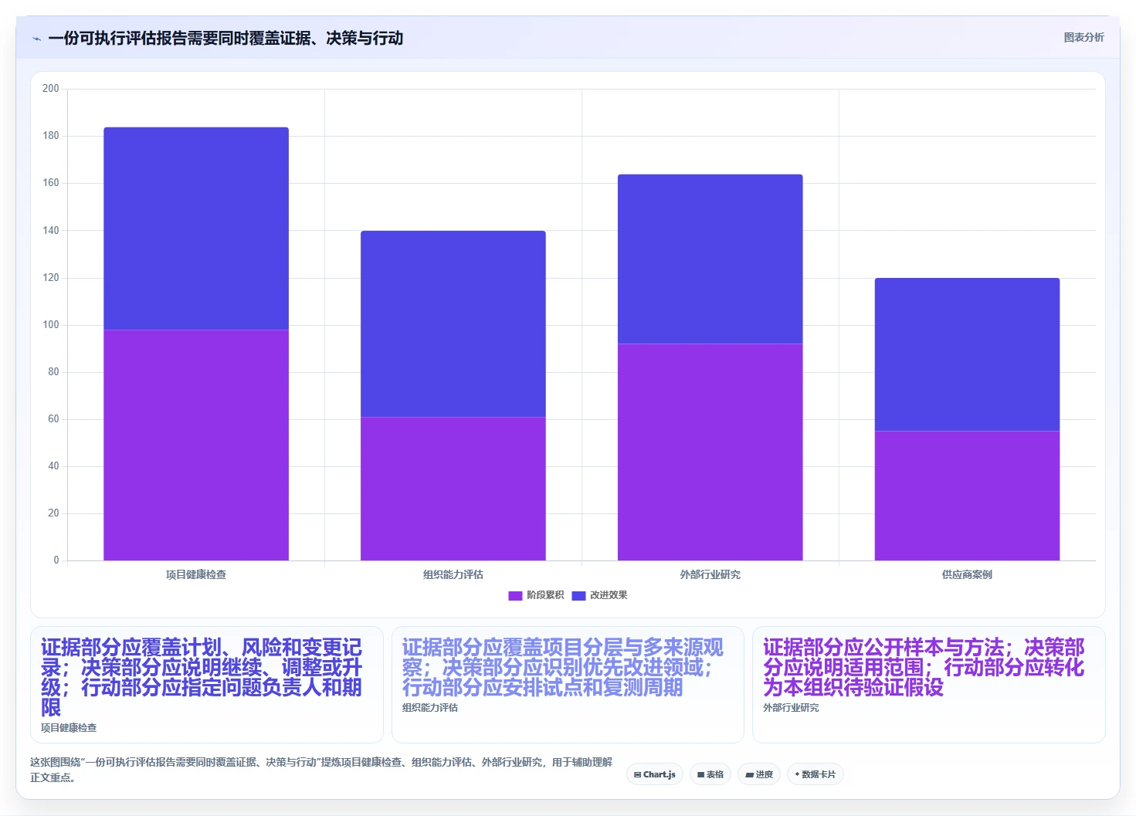Click the 供应商案例 x-axis label
Image resolution: width=1136 pixels, height=816 pixels.
[967, 574]
